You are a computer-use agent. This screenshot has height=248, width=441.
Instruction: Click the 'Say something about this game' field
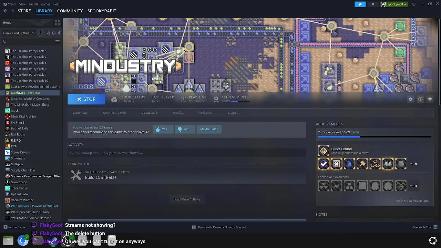coord(187,153)
